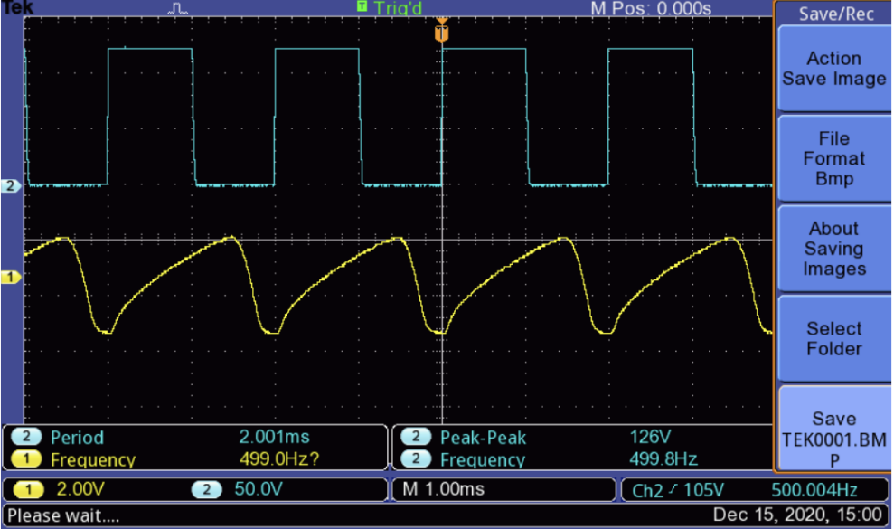Image resolution: width=894 pixels, height=529 pixels.
Task: Click the Dec 15, 2020, 15:00 timestamp
Action: [x=797, y=515]
